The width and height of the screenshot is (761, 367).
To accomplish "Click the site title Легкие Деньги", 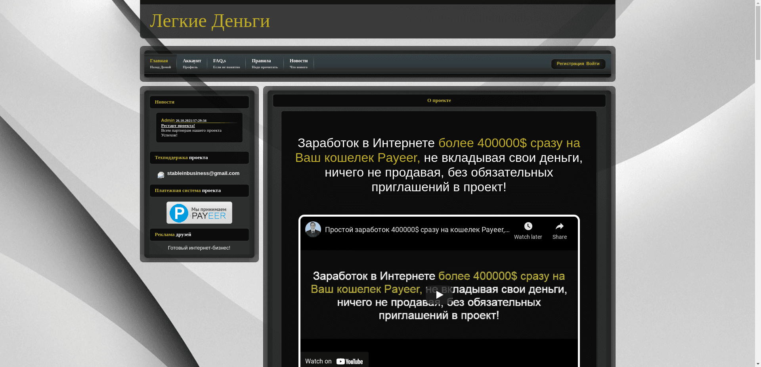I will pos(210,21).
